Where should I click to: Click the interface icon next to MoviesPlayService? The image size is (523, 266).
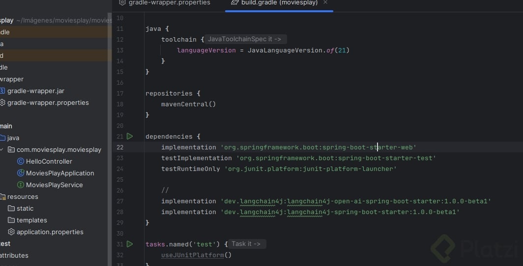point(20,185)
